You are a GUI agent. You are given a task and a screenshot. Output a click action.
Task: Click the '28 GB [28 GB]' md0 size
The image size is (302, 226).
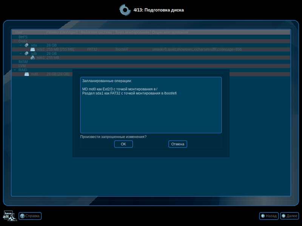tap(58, 74)
